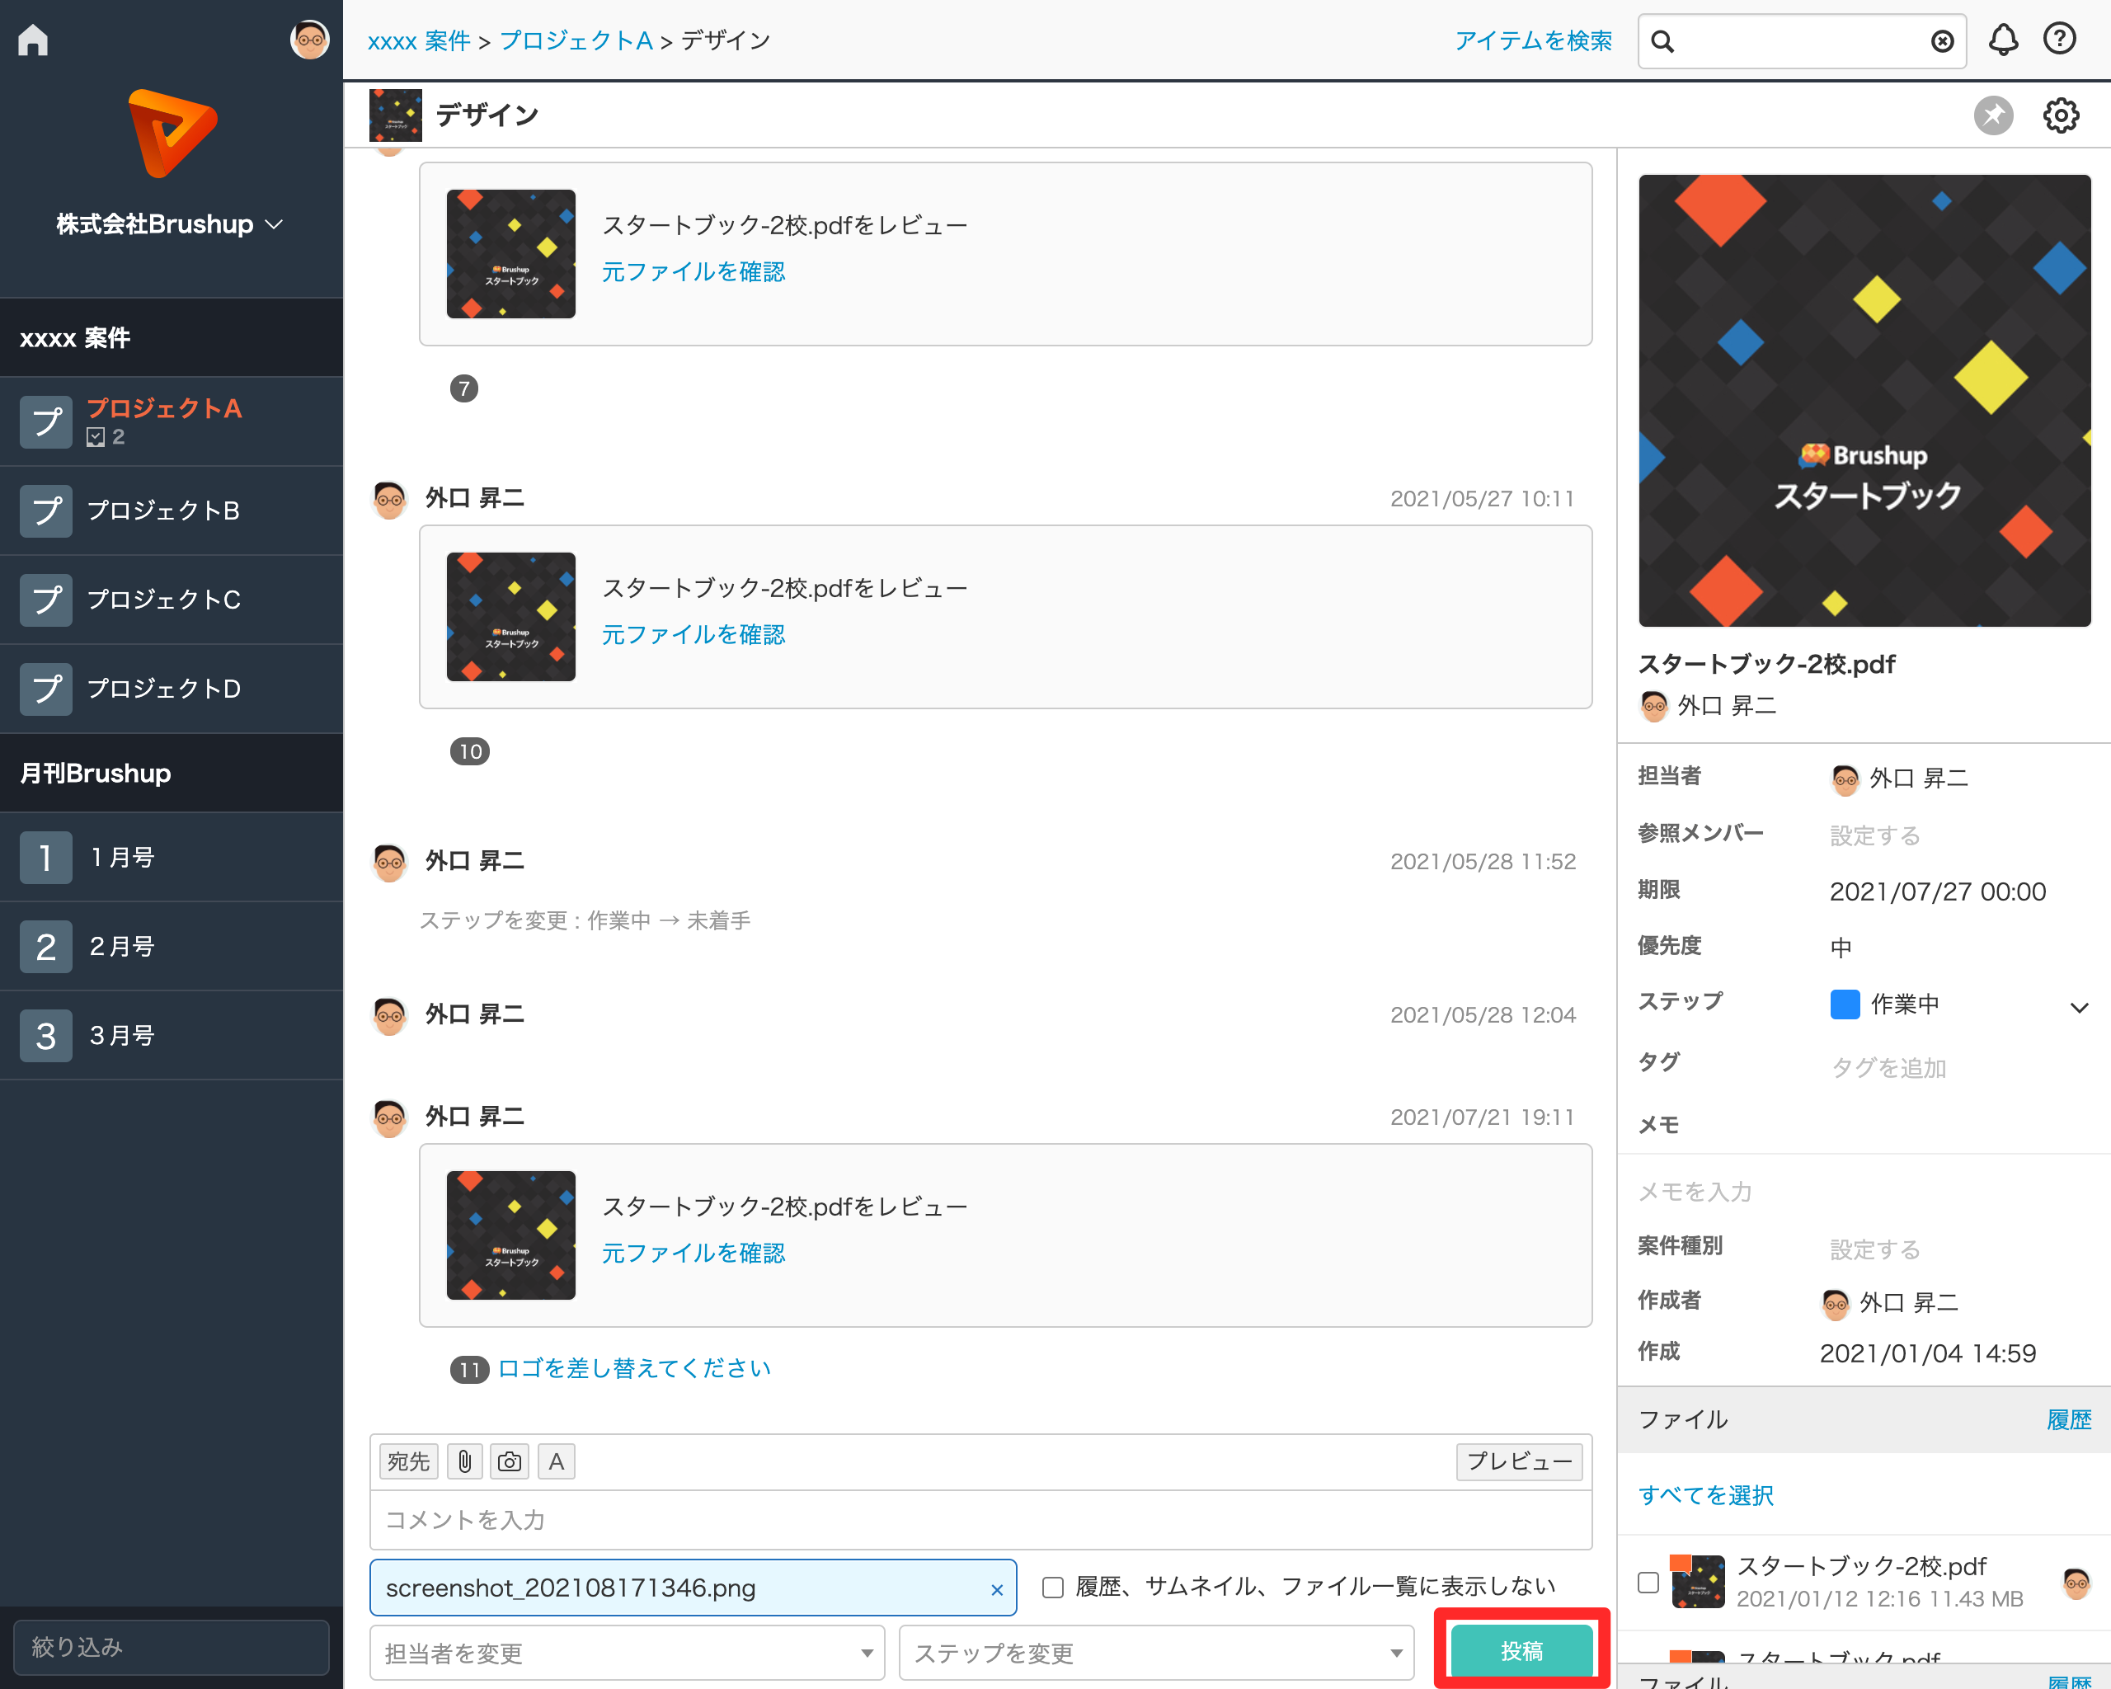Open the ステップを変更 dropdown

pyautogui.click(x=1155, y=1653)
